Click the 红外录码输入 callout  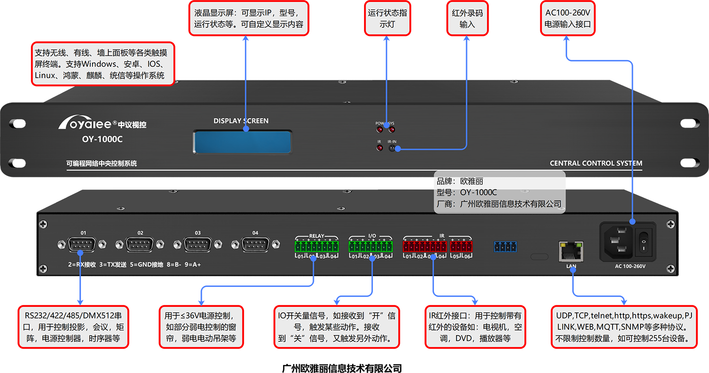467,18
